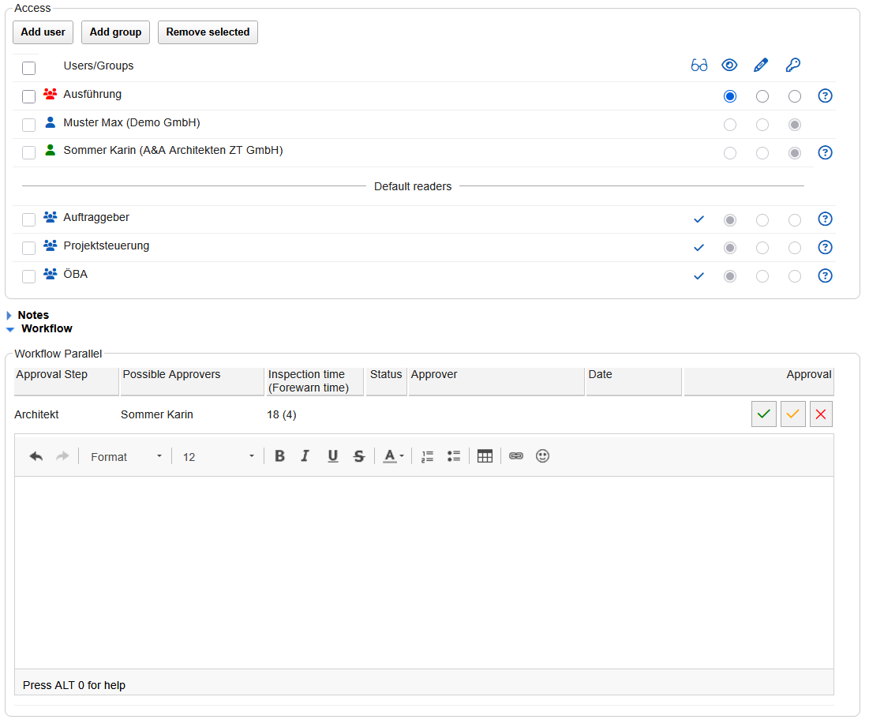Apply strikethrough formatting in editor
The height and width of the screenshot is (723, 869).
359,456
